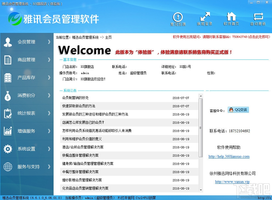Viewport: 272px width, 200px height.
Task: Open the 商品管理 menu label
Action: pos(26,60)
